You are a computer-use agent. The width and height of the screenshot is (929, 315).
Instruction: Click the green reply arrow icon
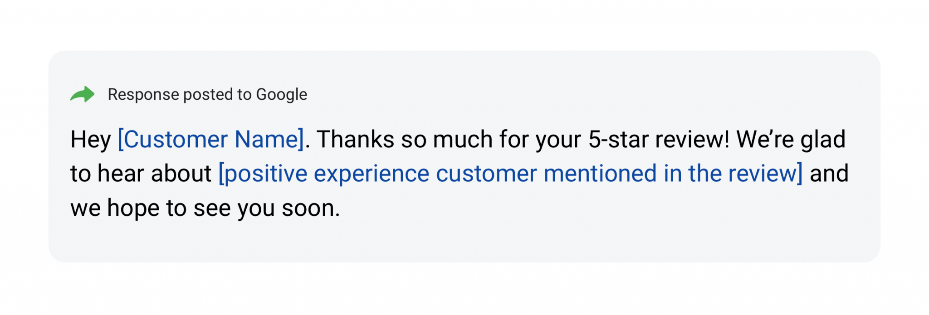coord(82,94)
